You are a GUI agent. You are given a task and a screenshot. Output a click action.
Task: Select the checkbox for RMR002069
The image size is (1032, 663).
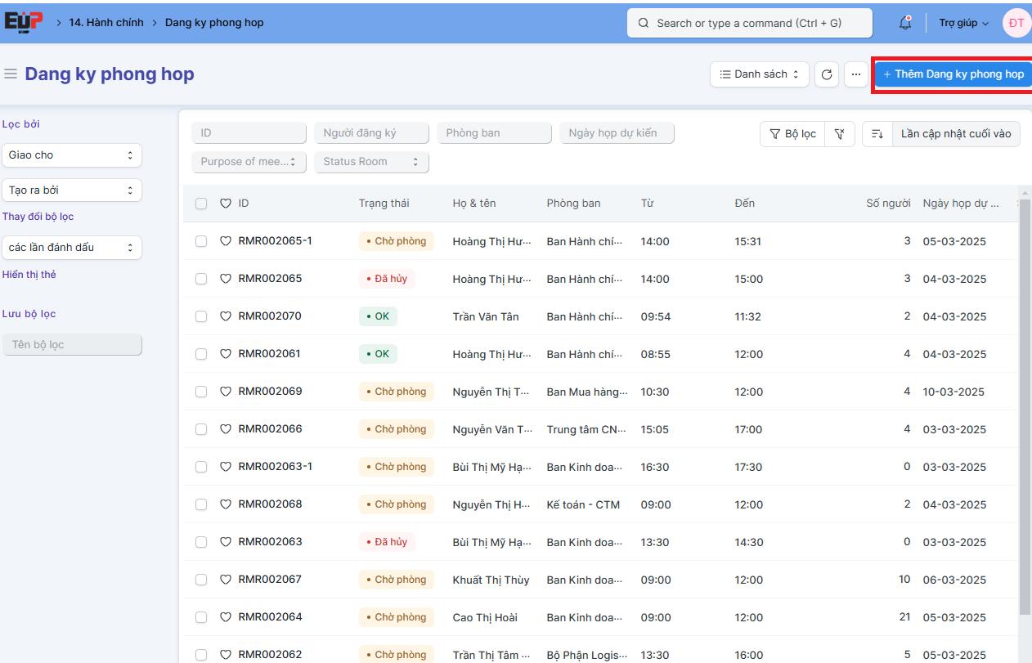(201, 392)
